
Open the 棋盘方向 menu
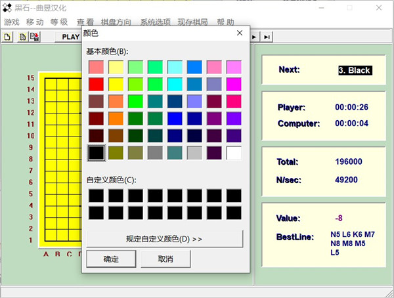pos(116,22)
